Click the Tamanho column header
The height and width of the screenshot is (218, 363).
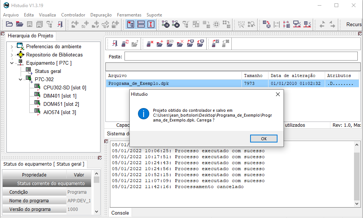click(255, 76)
